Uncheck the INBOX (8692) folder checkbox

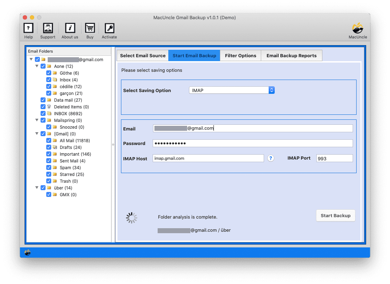(43, 113)
